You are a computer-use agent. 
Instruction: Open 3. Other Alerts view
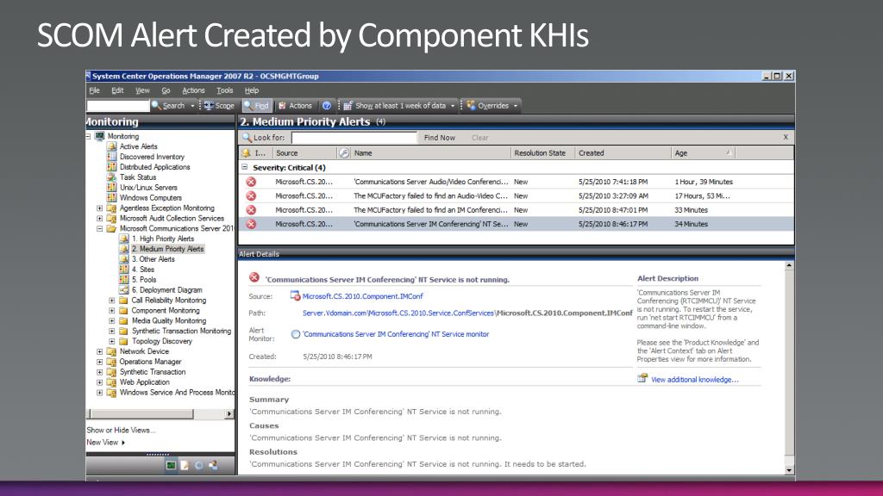pos(153,259)
